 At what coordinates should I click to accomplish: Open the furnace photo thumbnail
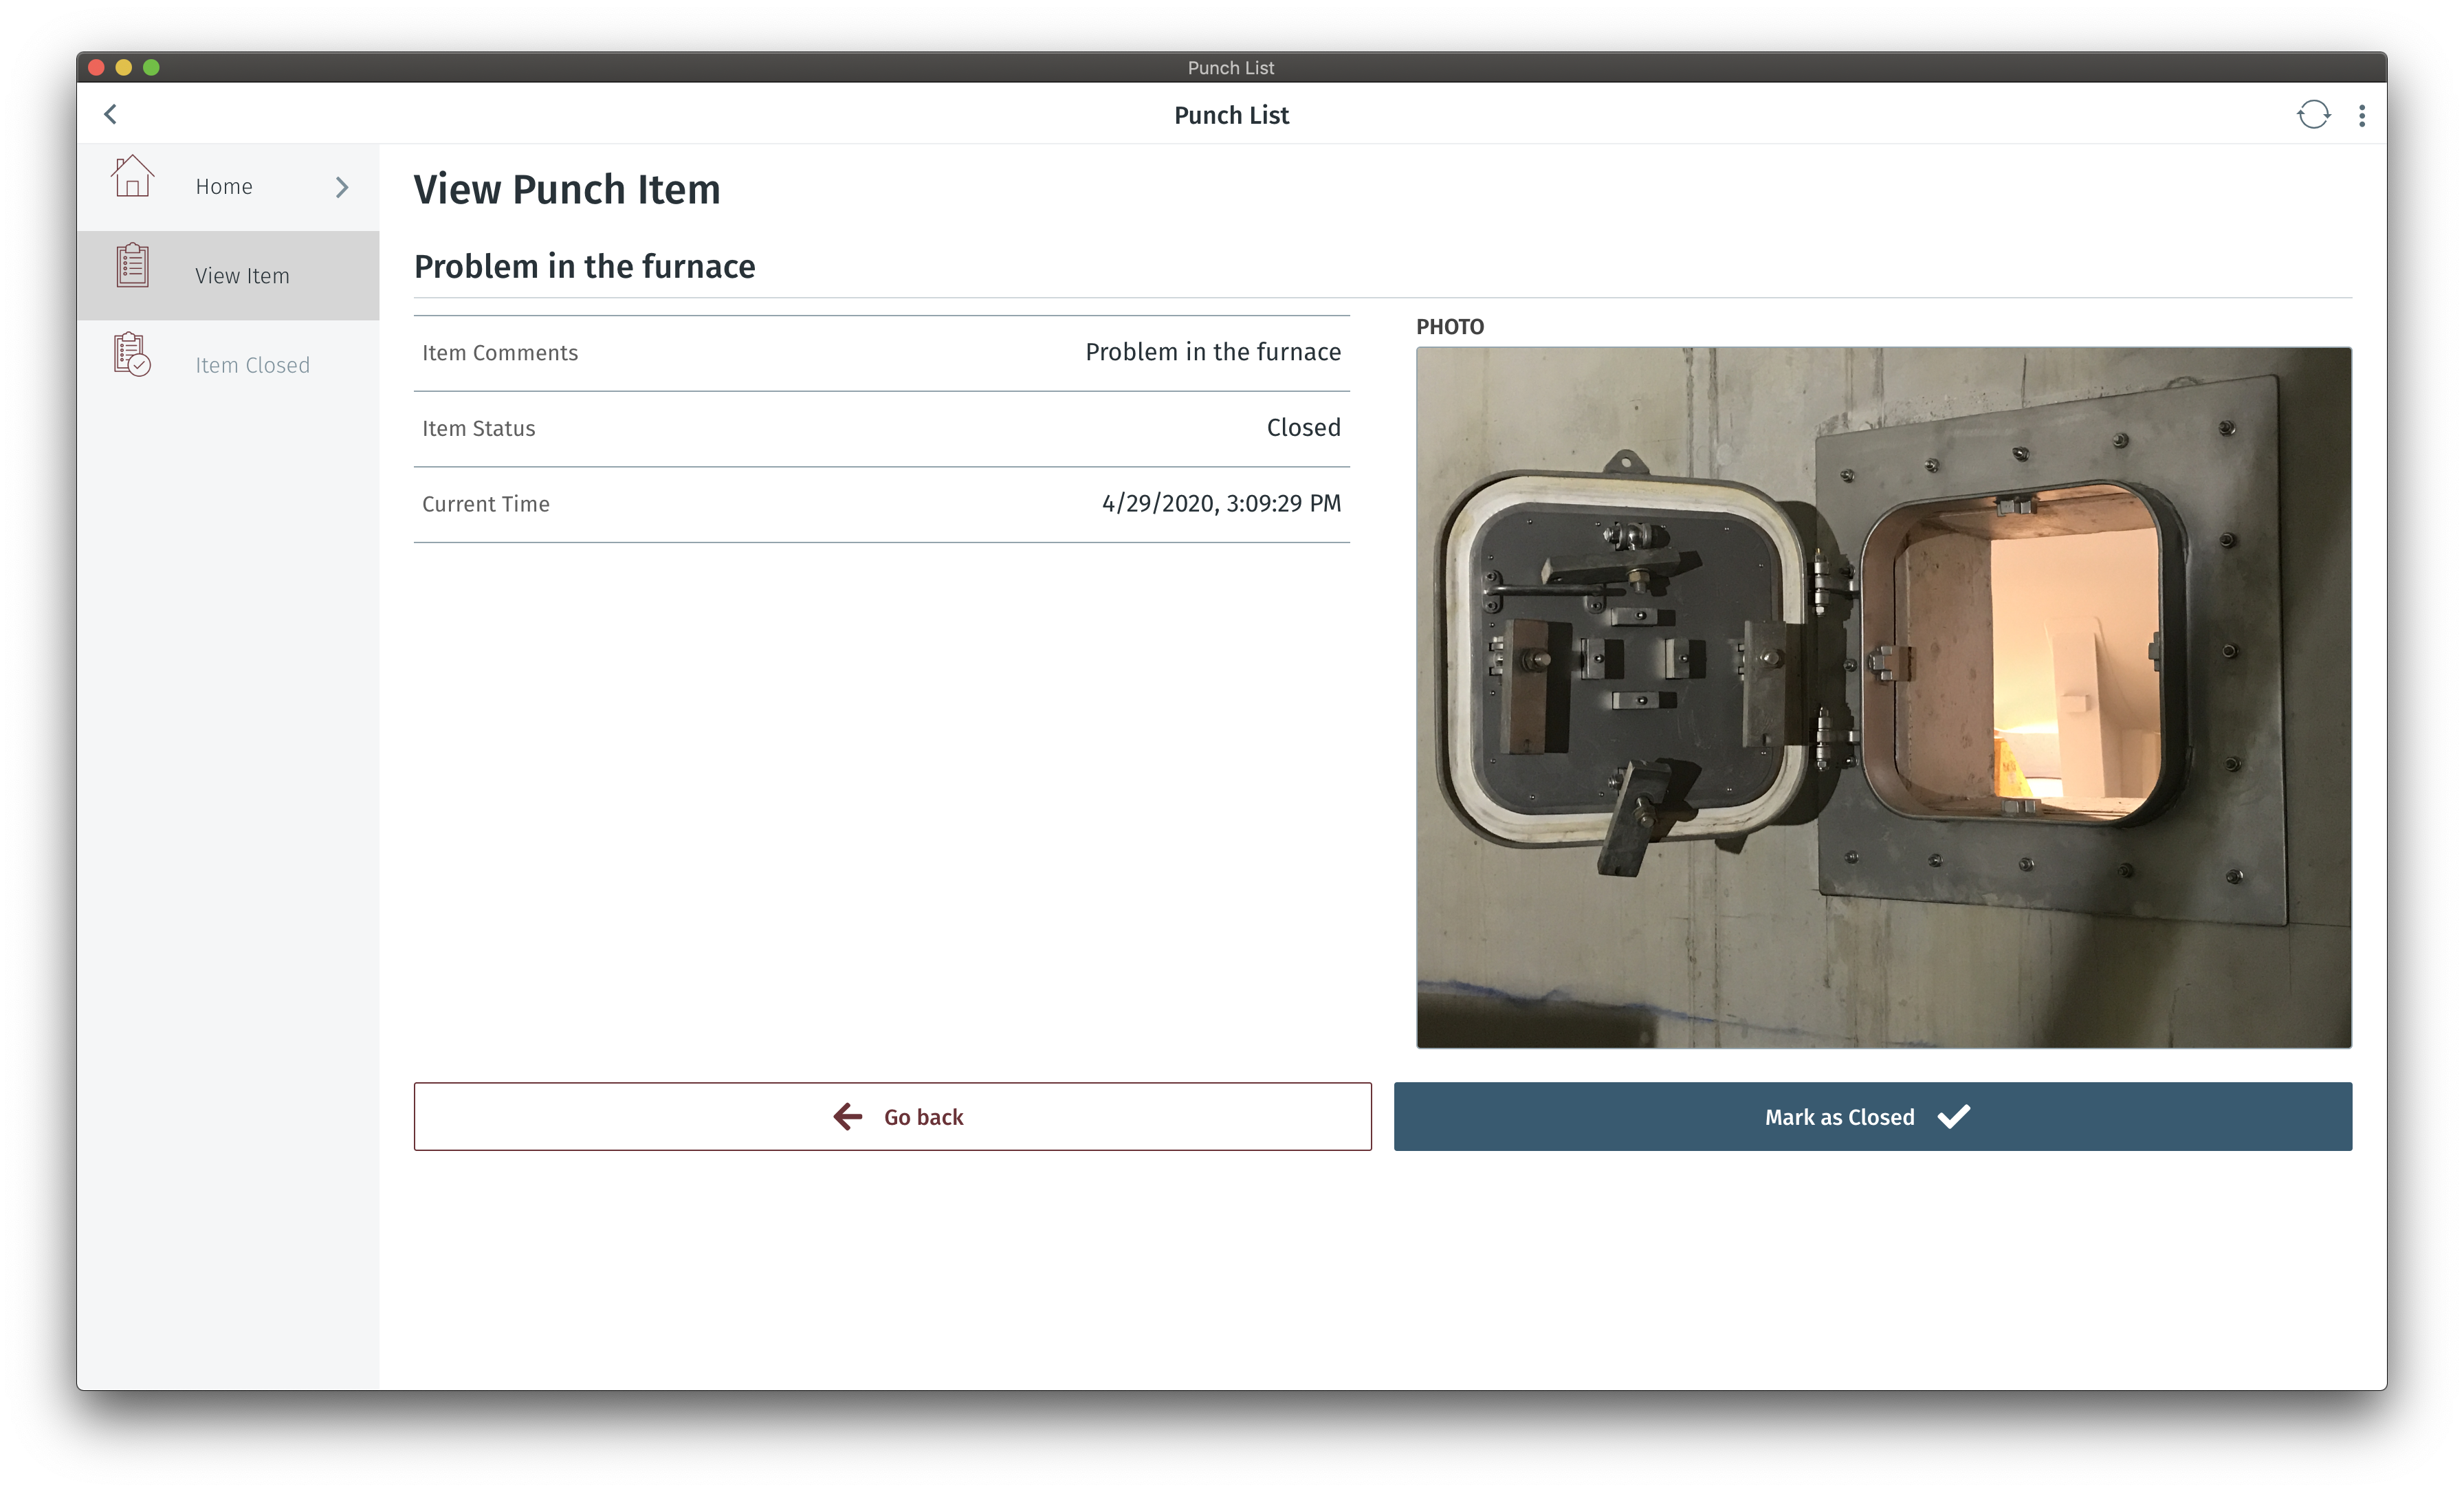click(x=1884, y=697)
